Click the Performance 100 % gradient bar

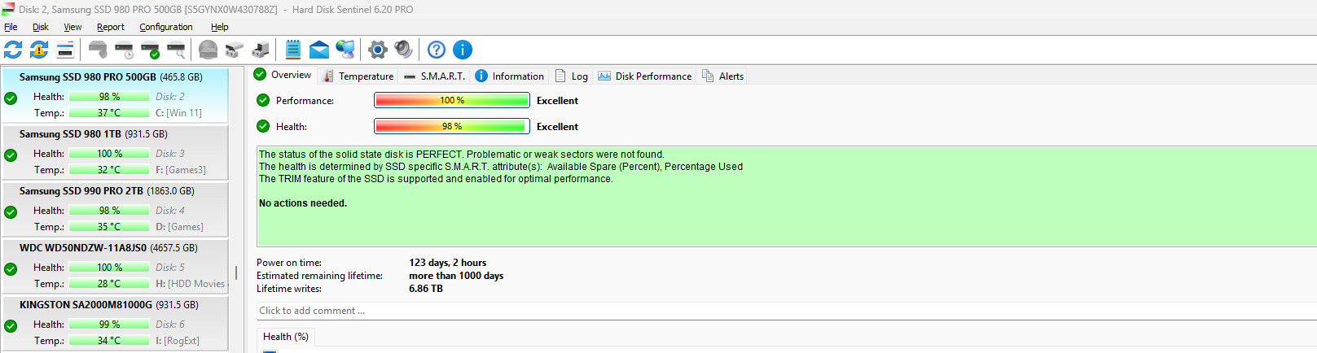click(x=451, y=101)
